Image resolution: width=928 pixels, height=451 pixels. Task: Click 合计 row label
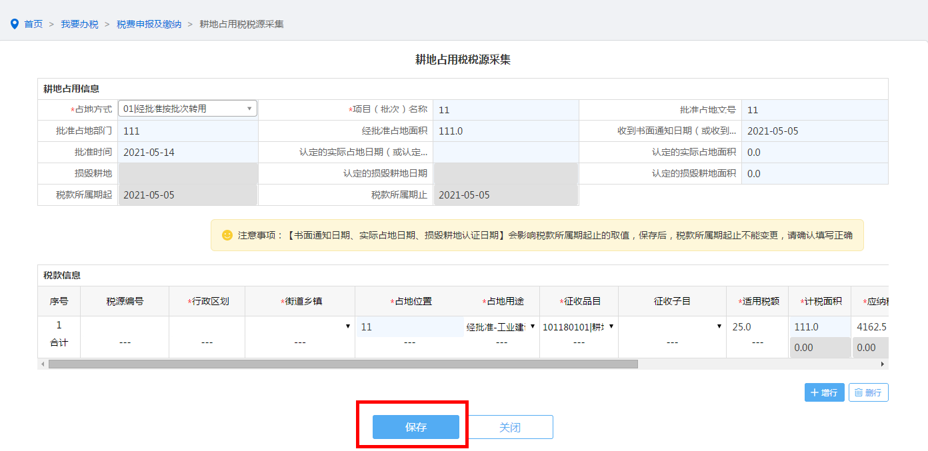(x=59, y=342)
